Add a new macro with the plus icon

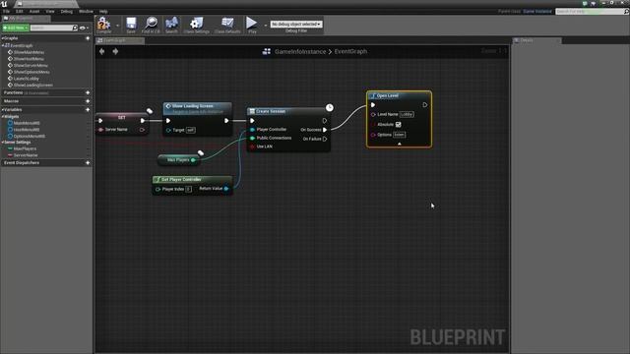(x=88, y=101)
